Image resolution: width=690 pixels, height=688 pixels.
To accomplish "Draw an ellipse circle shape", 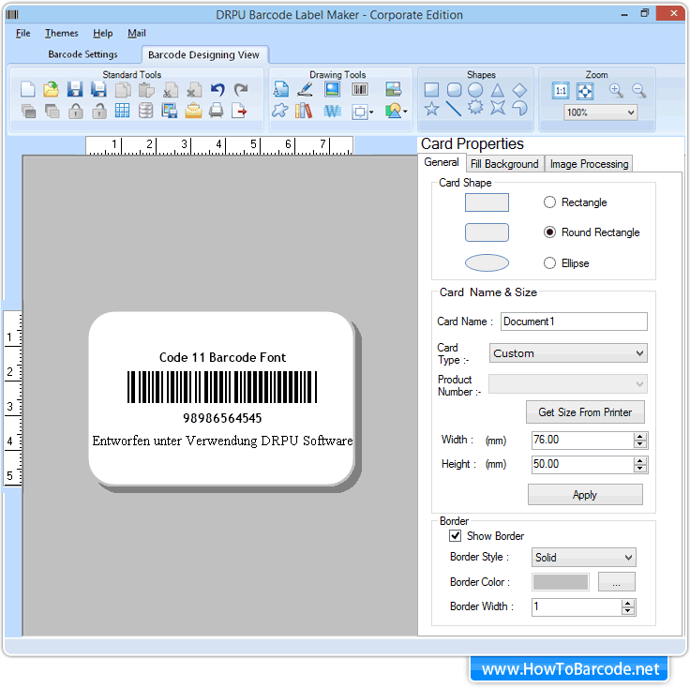I will tap(475, 90).
